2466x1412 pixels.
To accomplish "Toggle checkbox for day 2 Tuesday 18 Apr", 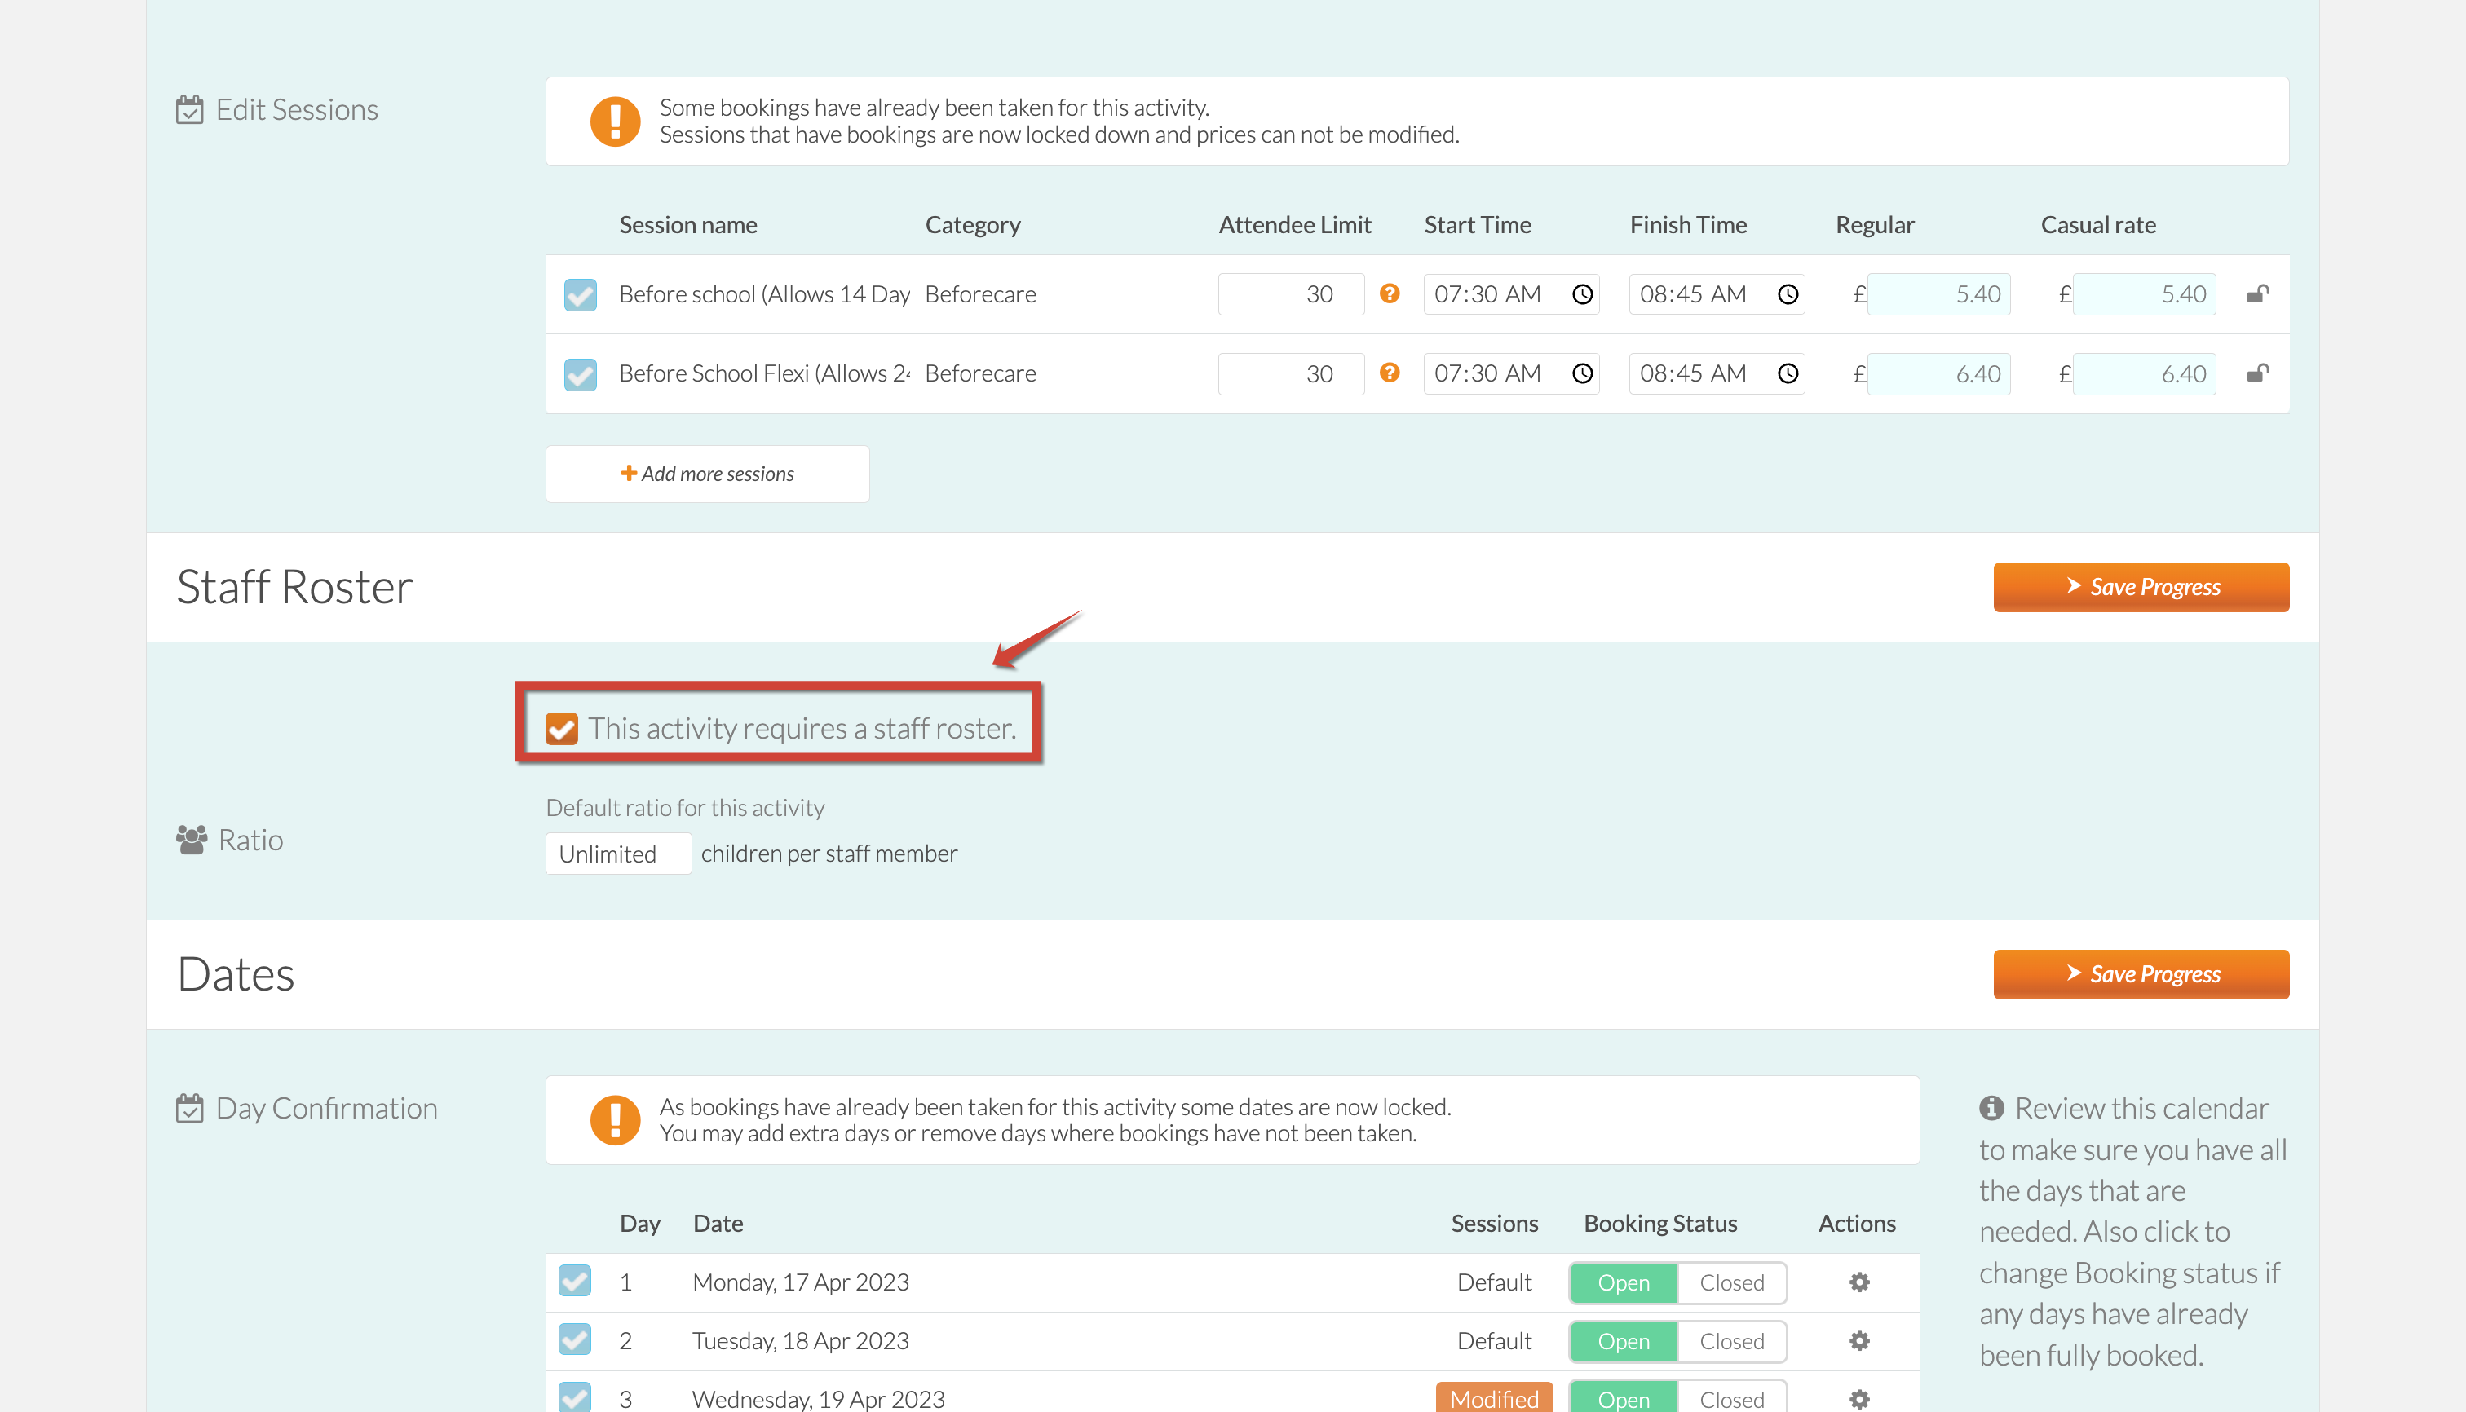I will pyautogui.click(x=574, y=1340).
